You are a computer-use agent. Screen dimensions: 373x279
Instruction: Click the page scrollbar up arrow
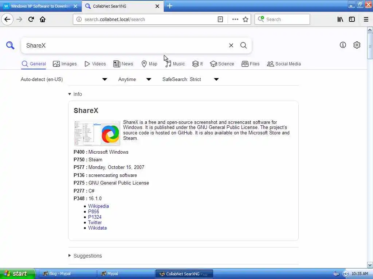coord(370,30)
